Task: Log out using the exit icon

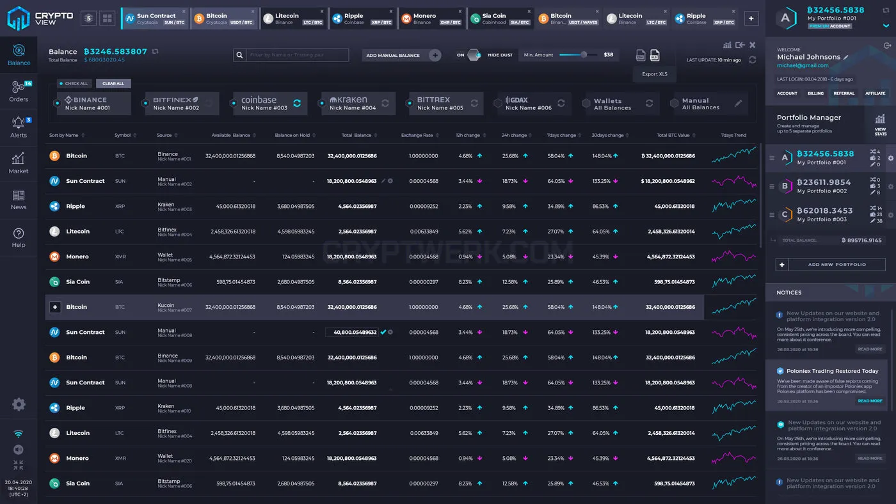Action: coord(887,45)
